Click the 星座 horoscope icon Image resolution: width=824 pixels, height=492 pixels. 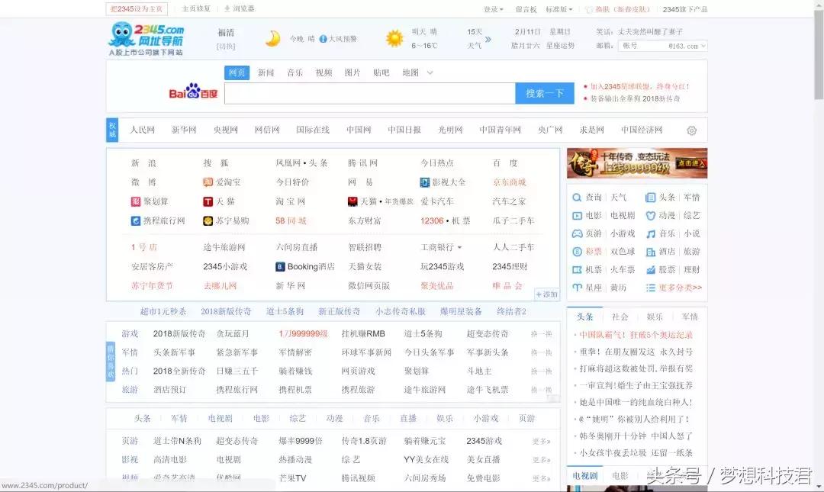pyautogui.click(x=577, y=288)
